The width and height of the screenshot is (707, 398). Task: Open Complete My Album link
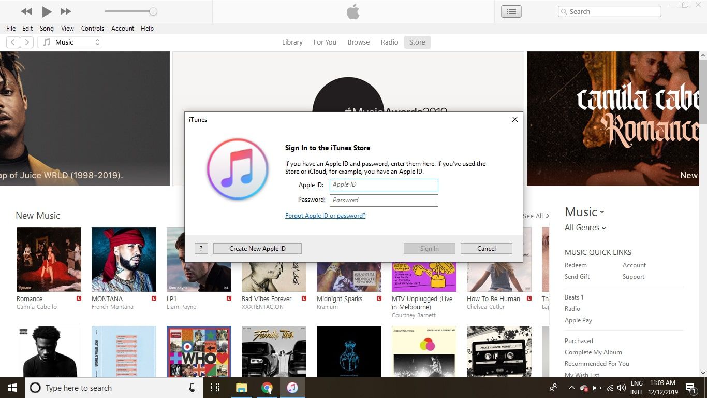pos(593,352)
